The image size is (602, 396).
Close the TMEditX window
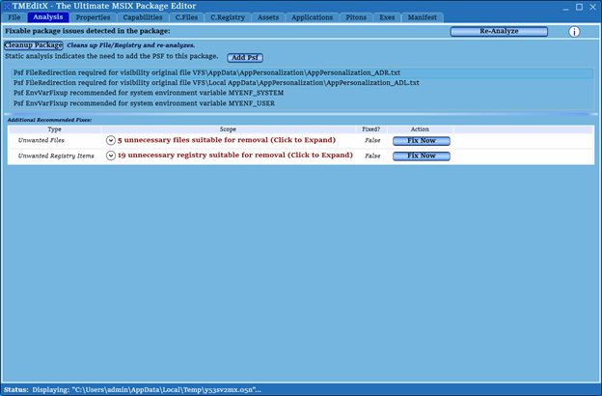coord(593,7)
